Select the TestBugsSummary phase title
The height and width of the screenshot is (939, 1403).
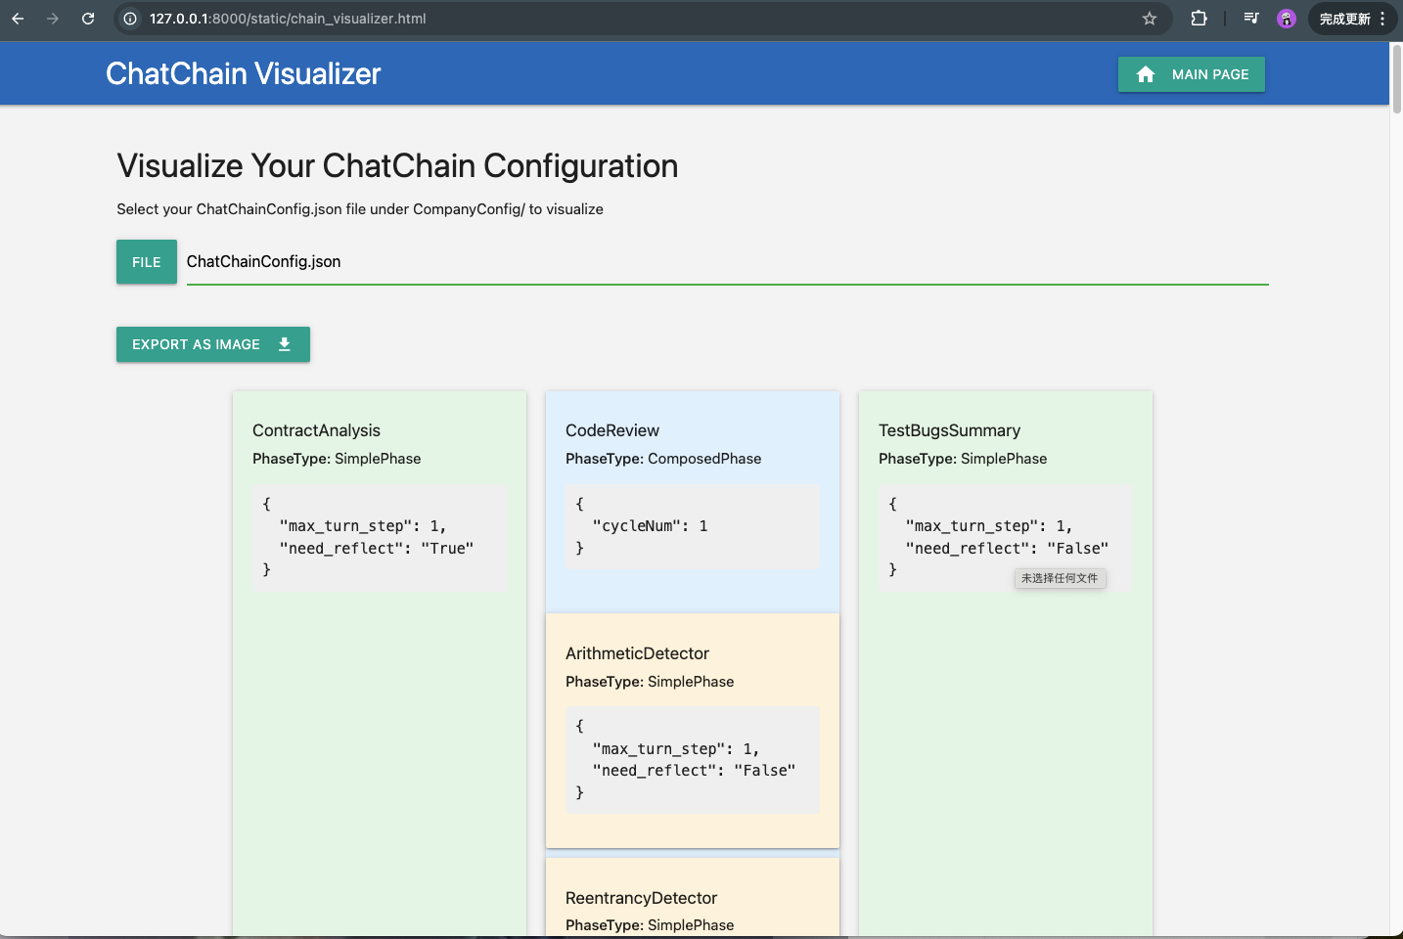[x=949, y=430]
